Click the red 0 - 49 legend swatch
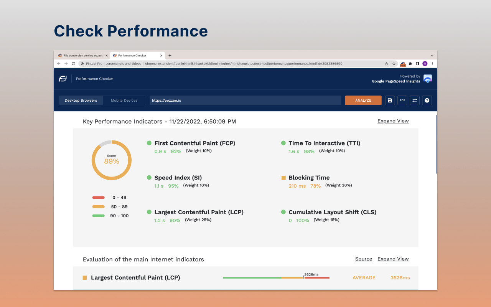 (99, 198)
